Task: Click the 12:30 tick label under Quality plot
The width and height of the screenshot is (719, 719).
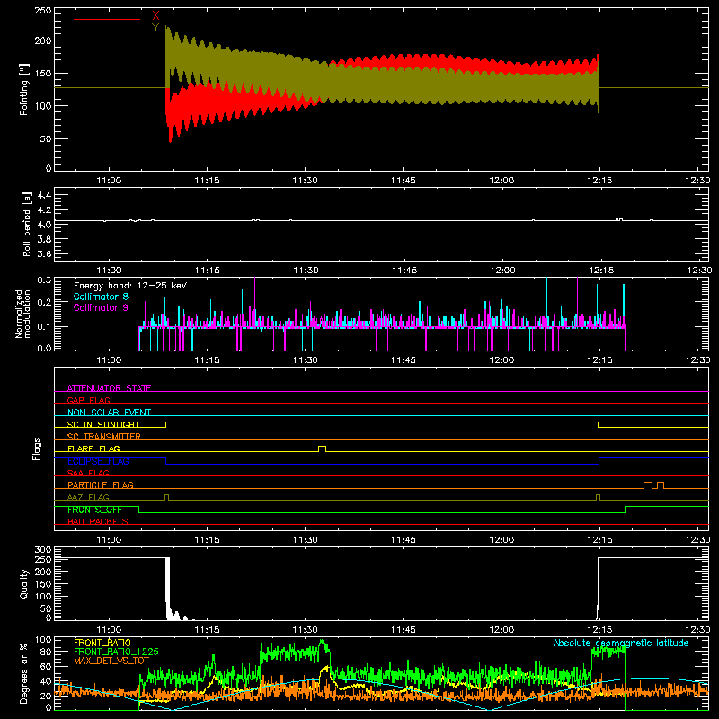Action: click(x=697, y=630)
